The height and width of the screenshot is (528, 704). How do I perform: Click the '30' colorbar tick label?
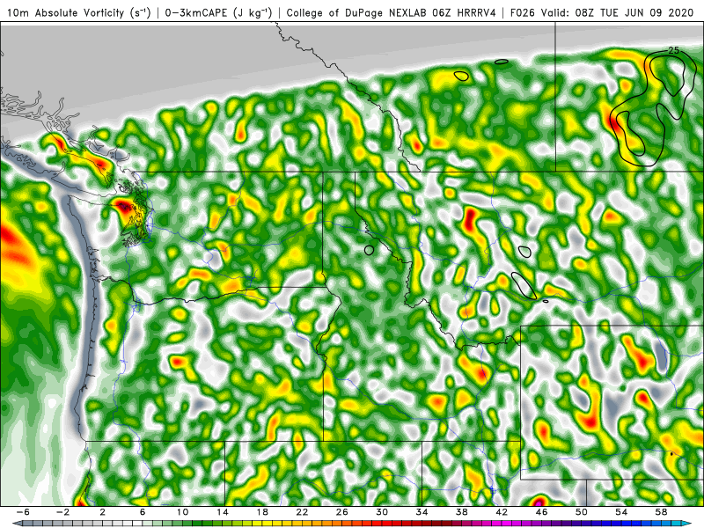(382, 512)
